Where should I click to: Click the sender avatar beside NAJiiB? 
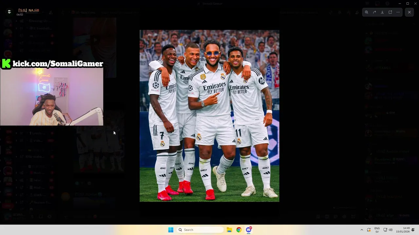click(9, 12)
